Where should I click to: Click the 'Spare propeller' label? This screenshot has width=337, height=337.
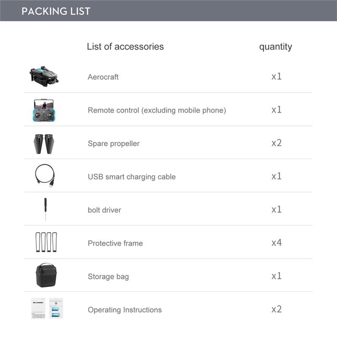[114, 144]
